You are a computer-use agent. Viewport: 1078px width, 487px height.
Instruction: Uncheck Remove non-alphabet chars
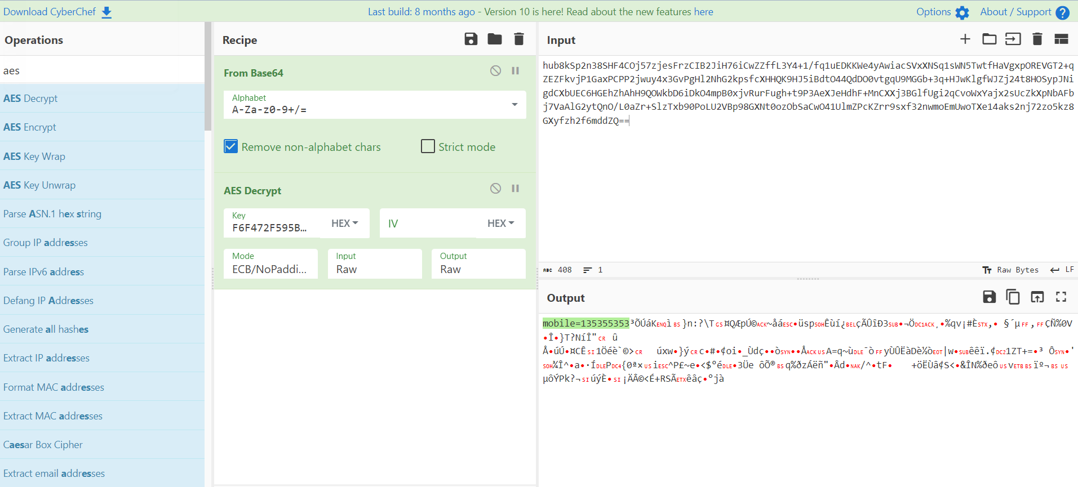click(x=231, y=147)
